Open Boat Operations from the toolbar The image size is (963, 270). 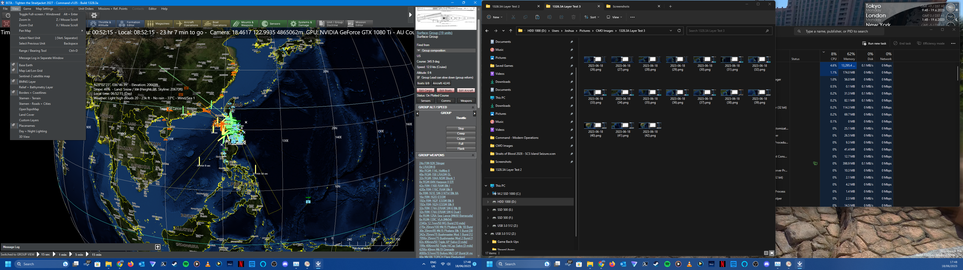click(216, 23)
